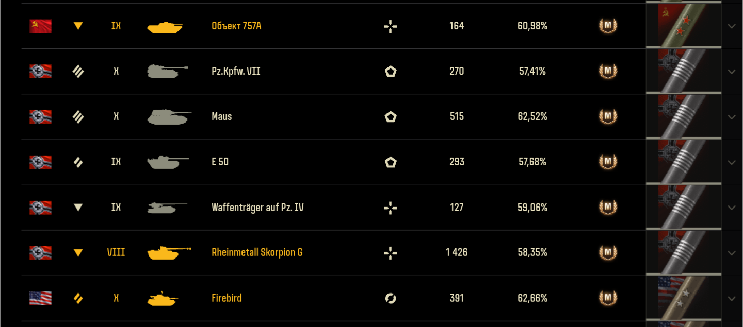The height and width of the screenshot is (327, 743).
Task: Click the Soviet flag icon for Объект 757A
Action: [40, 26]
